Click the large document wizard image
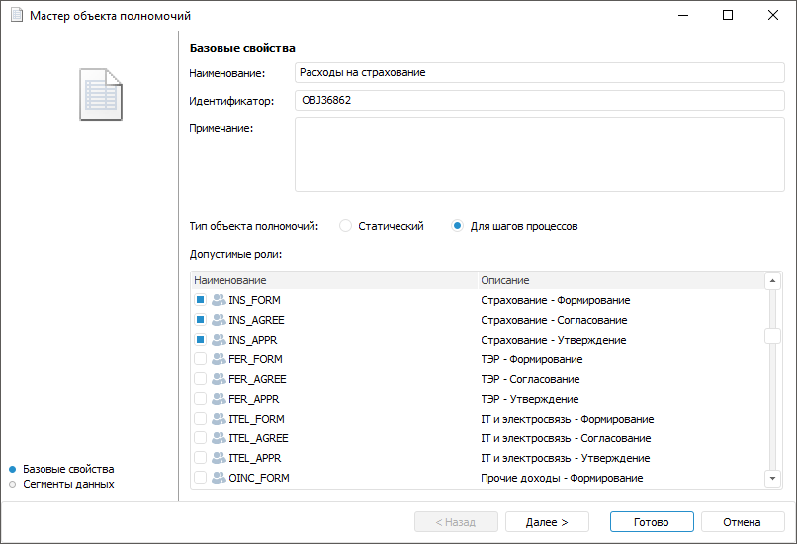This screenshot has width=797, height=544. click(101, 95)
